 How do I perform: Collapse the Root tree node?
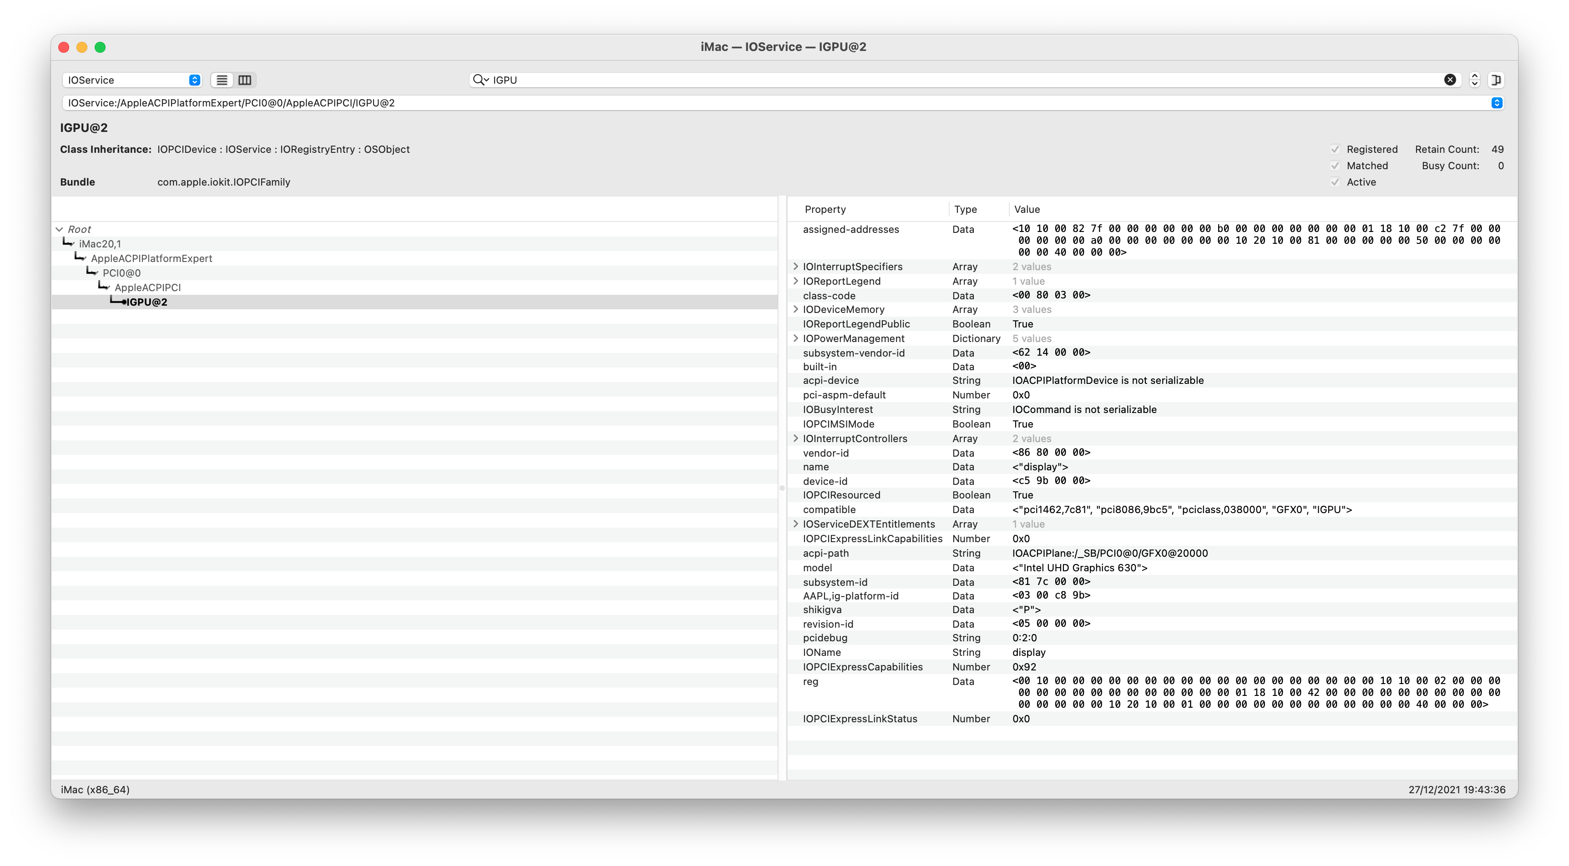click(59, 229)
